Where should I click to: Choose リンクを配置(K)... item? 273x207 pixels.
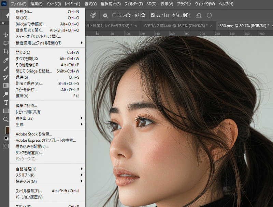pos(47,153)
